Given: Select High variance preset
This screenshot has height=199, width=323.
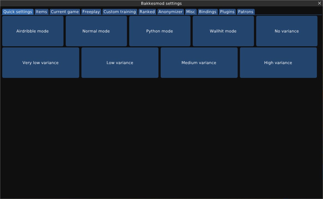Looking at the screenshot, I should coord(278,63).
